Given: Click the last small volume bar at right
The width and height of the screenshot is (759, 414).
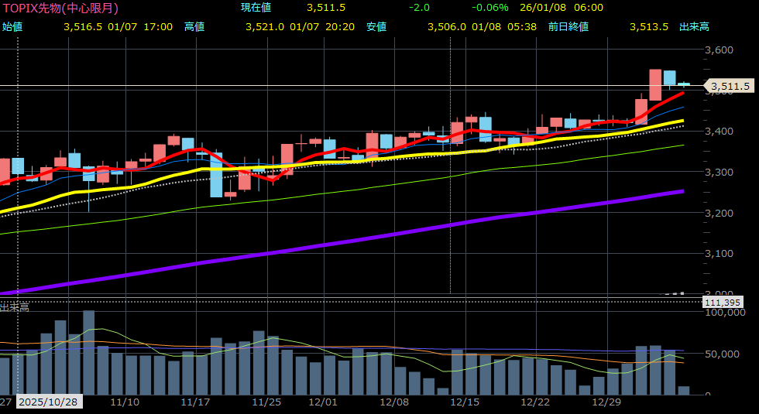Looking at the screenshot, I should coord(683,390).
